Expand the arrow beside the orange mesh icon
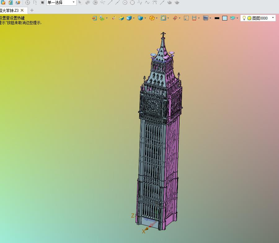279x243 pixels. tap(157, 18)
